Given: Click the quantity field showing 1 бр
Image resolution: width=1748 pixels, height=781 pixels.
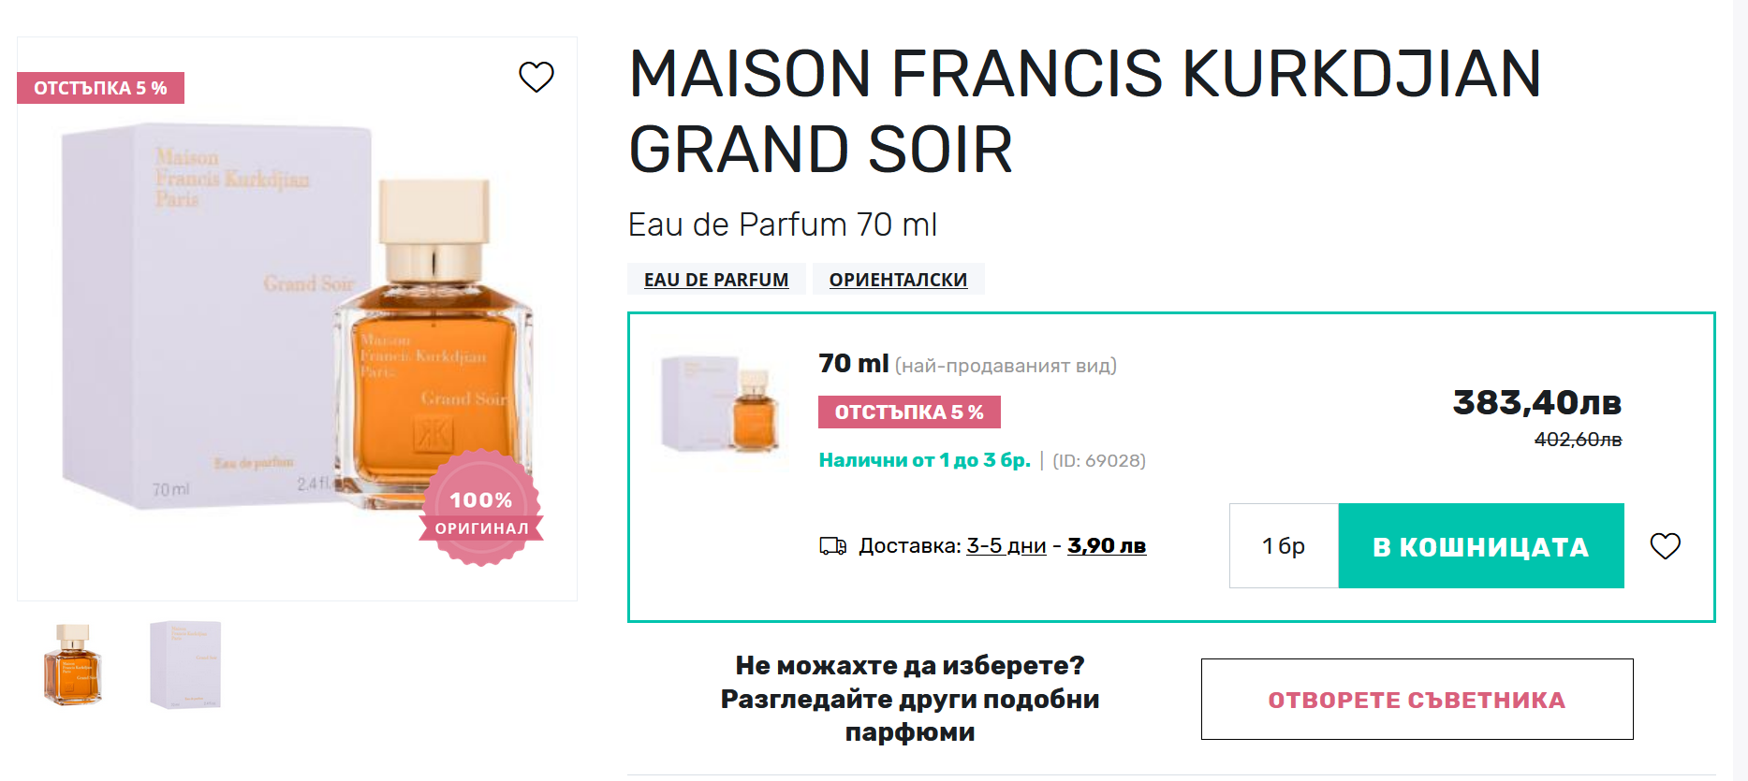Looking at the screenshot, I should click(1284, 546).
